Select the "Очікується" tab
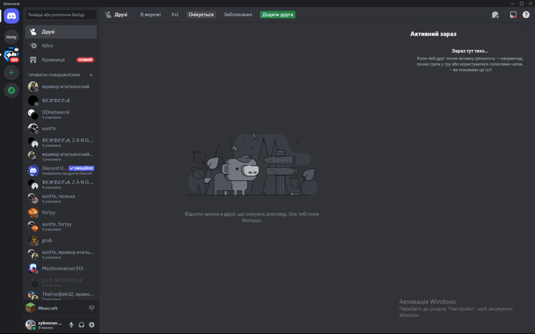 click(201, 14)
